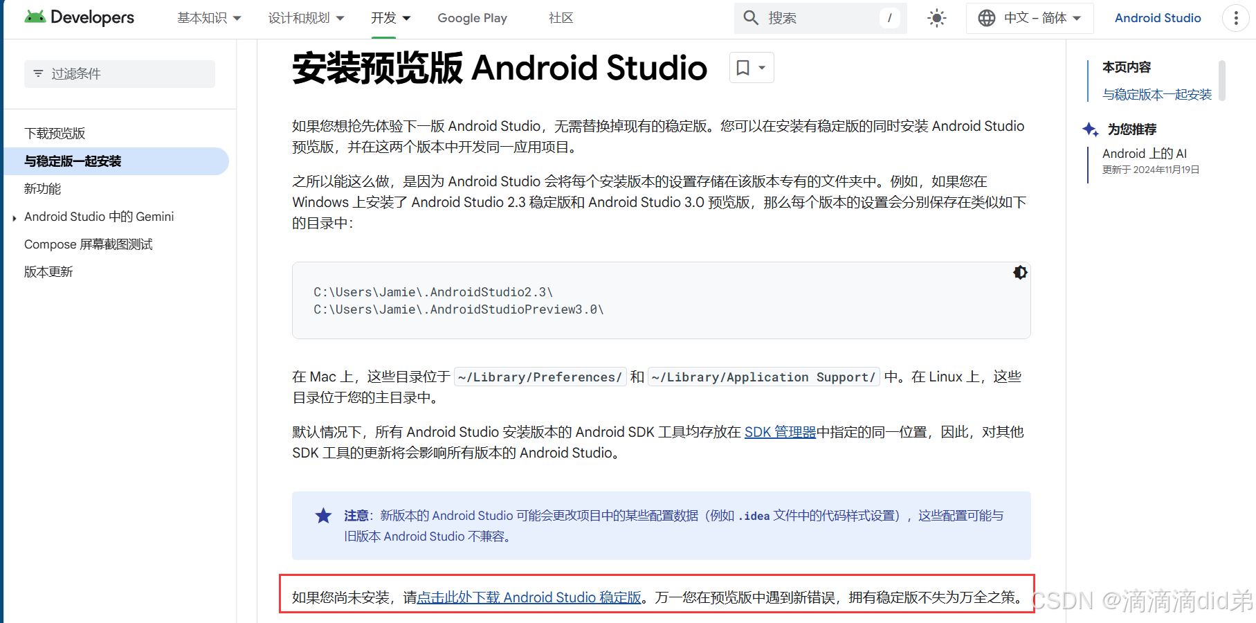Click the Android Developers logo

point(79,17)
